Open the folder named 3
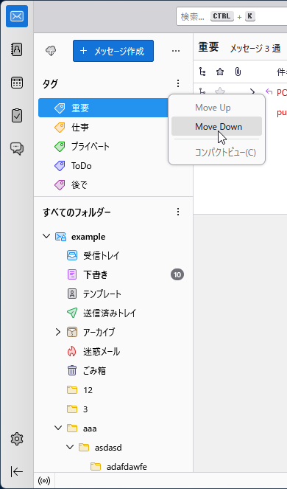 (113, 409)
